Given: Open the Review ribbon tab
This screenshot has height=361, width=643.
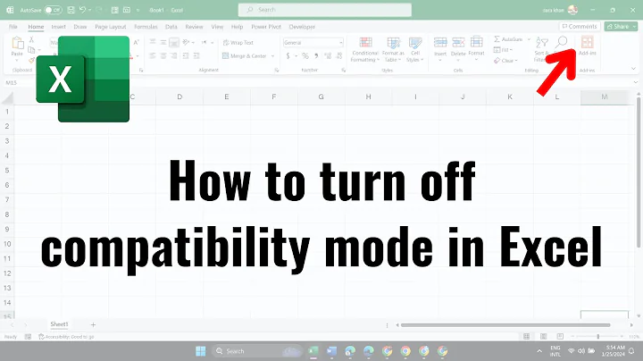Looking at the screenshot, I should 194,27.
